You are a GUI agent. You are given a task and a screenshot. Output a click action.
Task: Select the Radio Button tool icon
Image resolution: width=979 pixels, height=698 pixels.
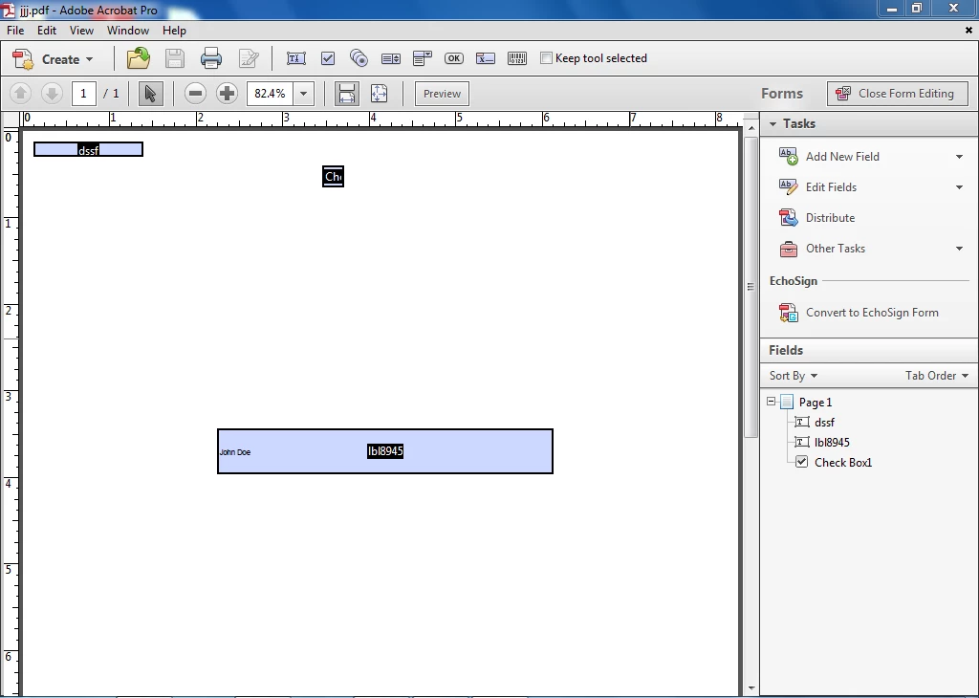(x=359, y=58)
